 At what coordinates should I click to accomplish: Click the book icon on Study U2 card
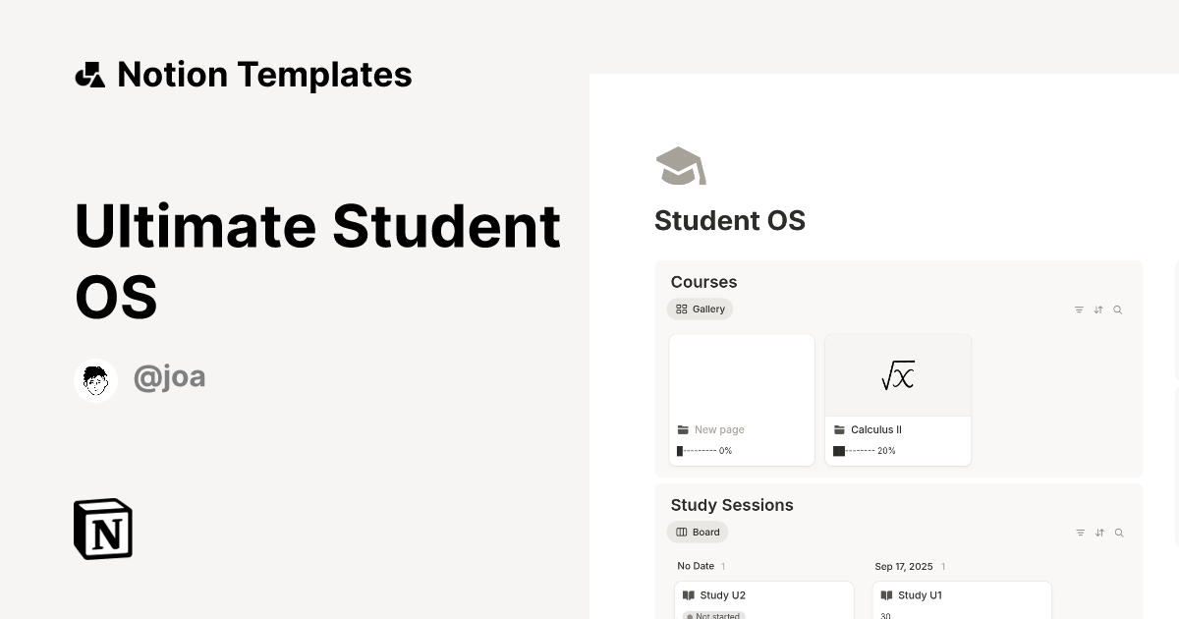689,595
